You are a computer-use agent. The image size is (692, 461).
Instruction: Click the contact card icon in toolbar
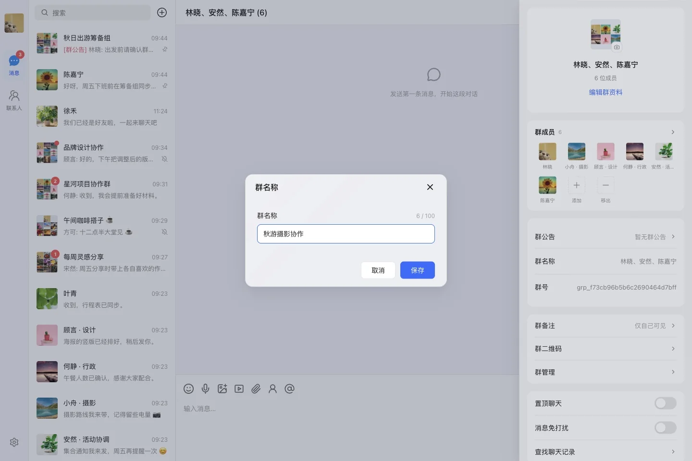coord(272,389)
